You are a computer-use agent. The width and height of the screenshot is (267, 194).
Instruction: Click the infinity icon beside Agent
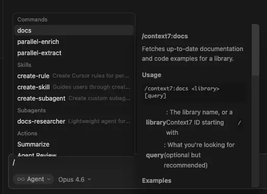[x=21, y=179]
